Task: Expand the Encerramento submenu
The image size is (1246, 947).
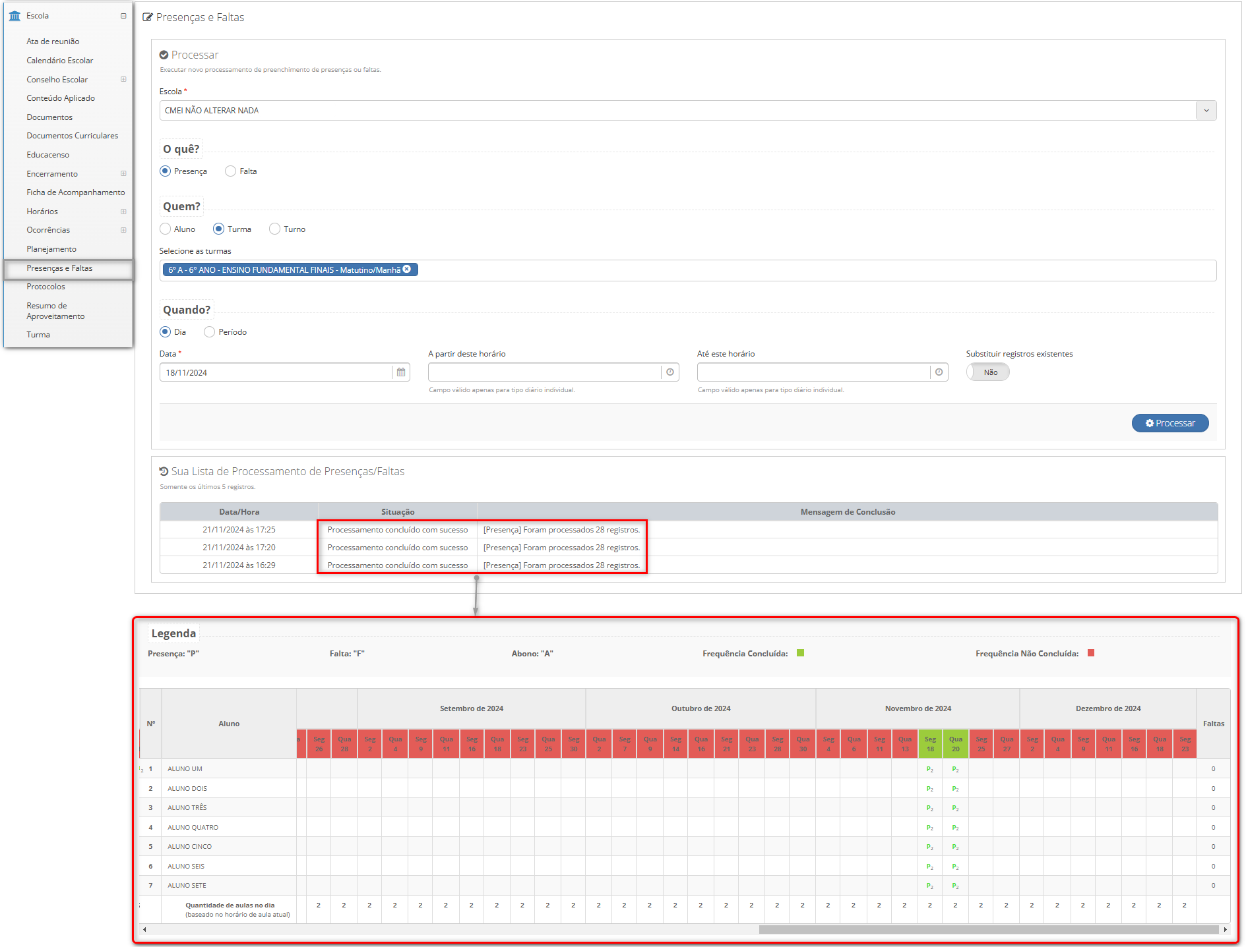Action: tap(123, 173)
